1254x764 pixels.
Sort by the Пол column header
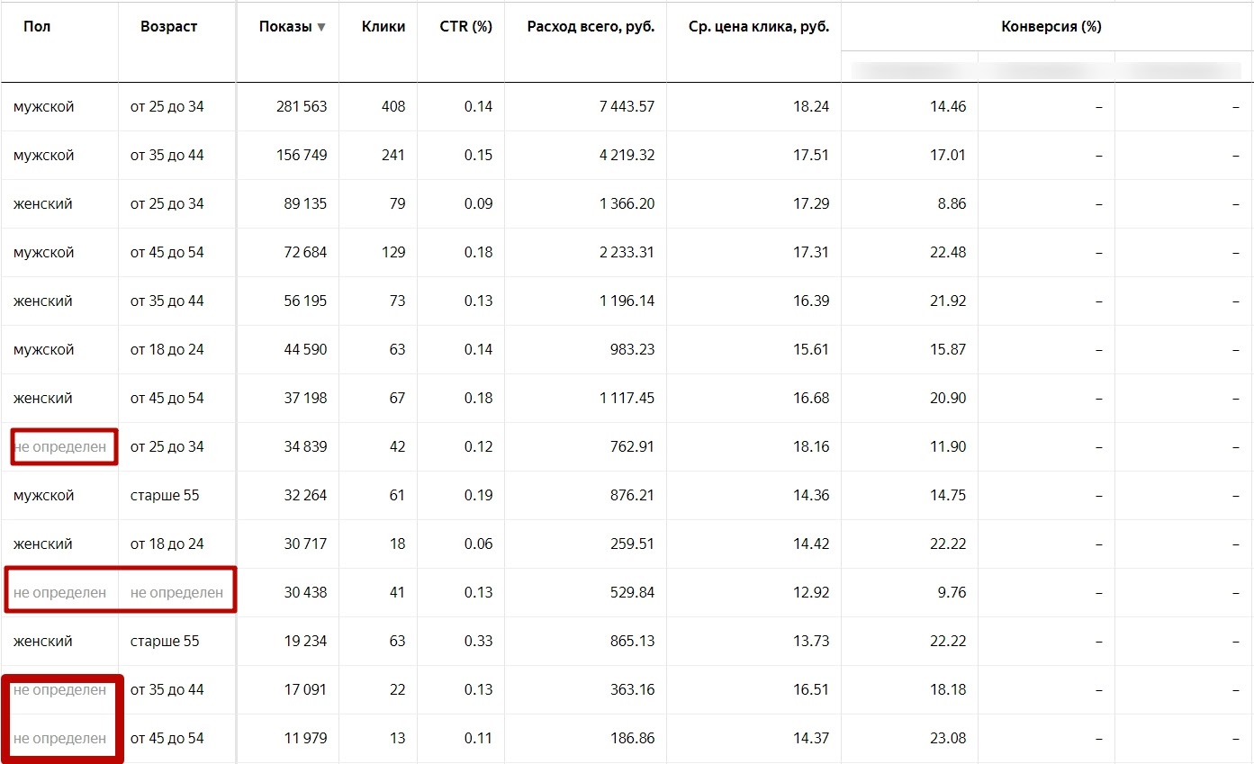(x=38, y=27)
